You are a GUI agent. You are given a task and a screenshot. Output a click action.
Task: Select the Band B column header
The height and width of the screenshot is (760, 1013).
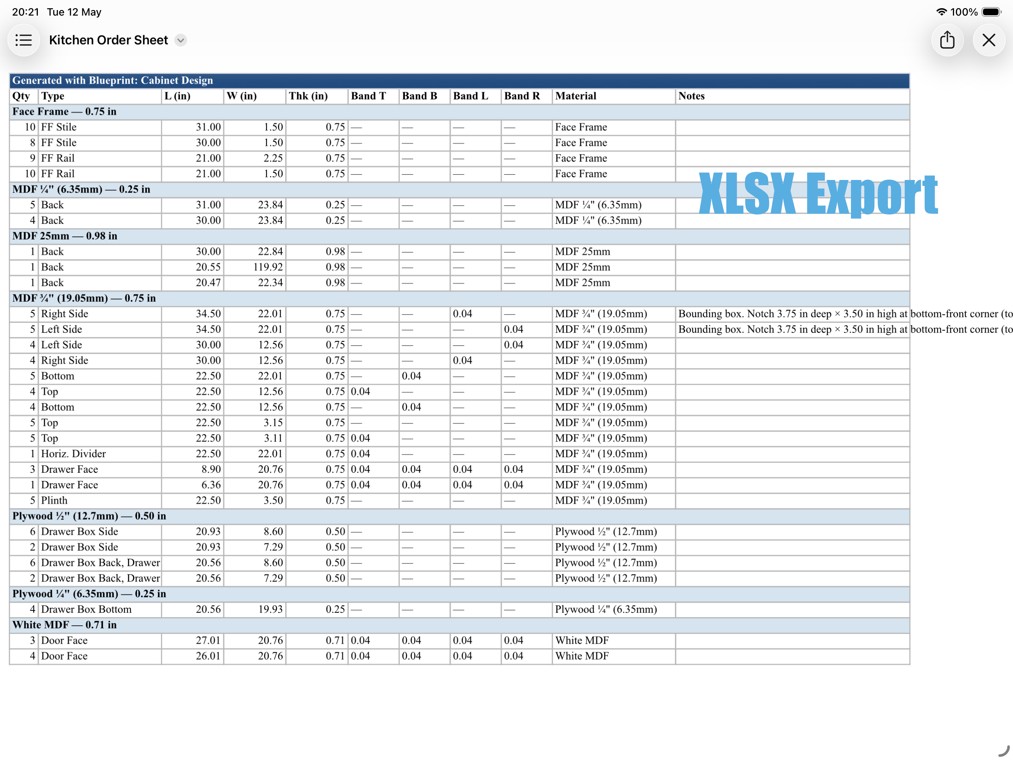click(x=425, y=96)
